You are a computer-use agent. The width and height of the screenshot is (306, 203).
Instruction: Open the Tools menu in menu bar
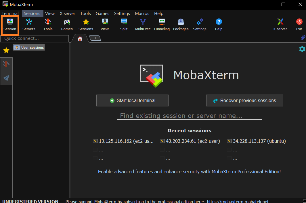[x=85, y=14]
